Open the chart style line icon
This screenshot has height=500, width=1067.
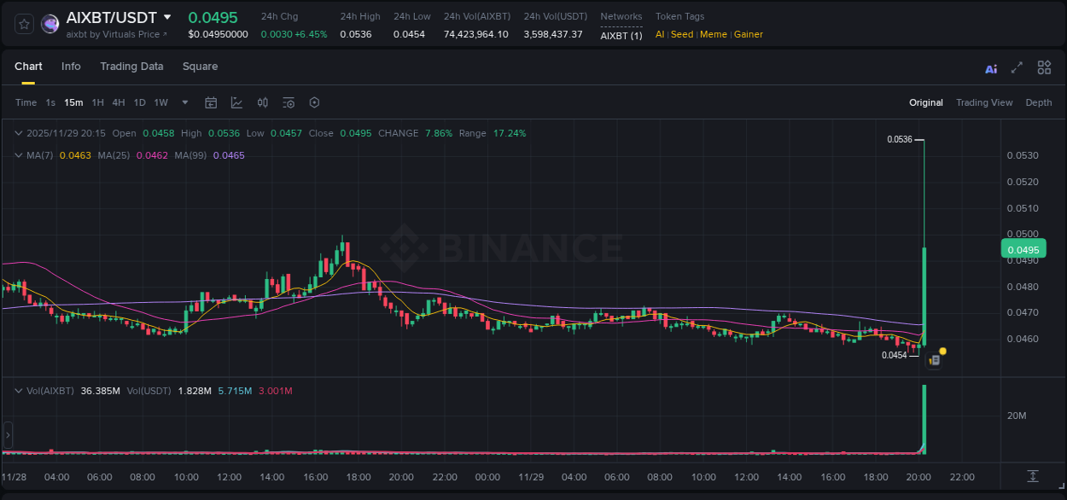point(237,102)
